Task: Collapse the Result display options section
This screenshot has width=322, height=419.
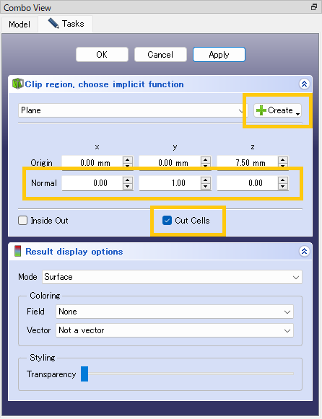Action: pyautogui.click(x=304, y=251)
